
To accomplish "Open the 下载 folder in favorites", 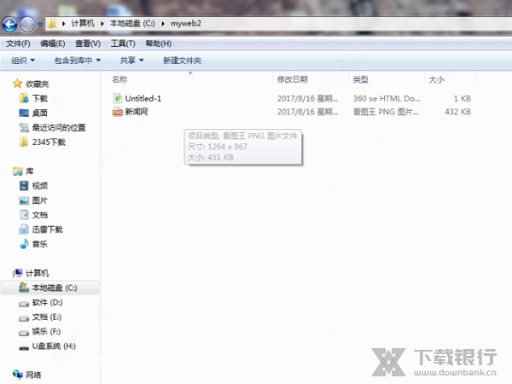I will [x=39, y=98].
